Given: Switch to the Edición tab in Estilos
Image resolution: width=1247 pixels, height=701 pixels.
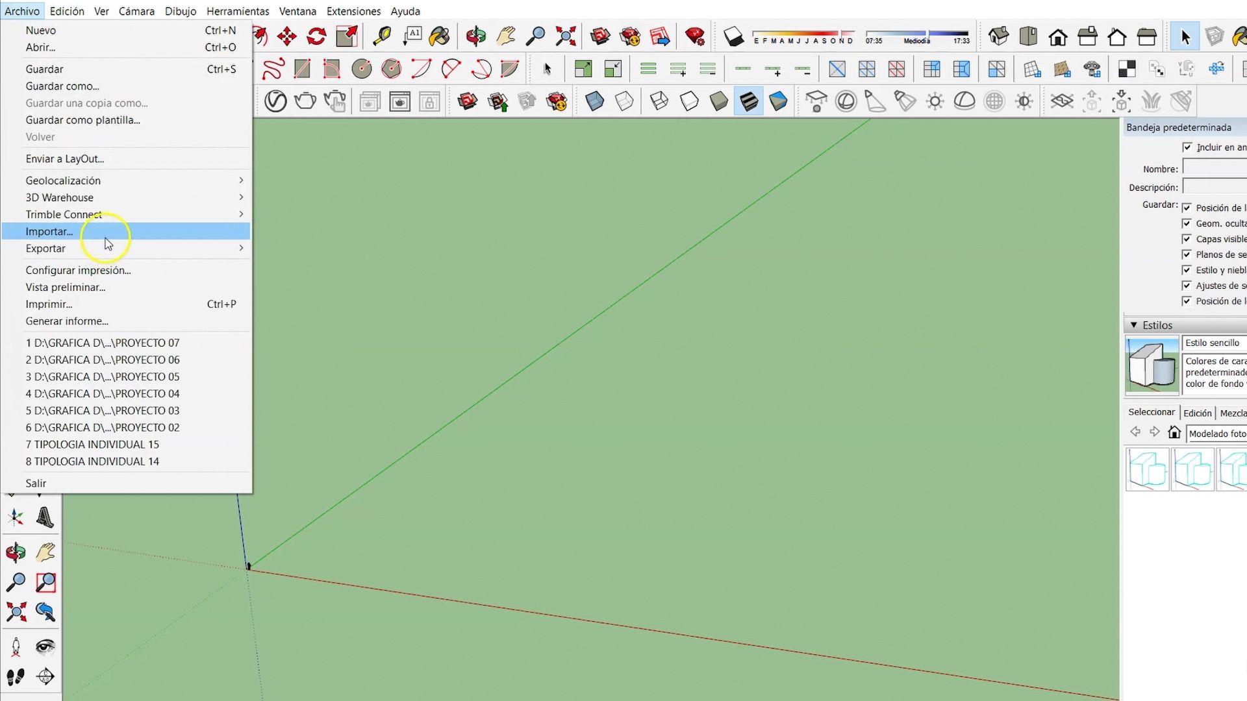Looking at the screenshot, I should tap(1198, 413).
